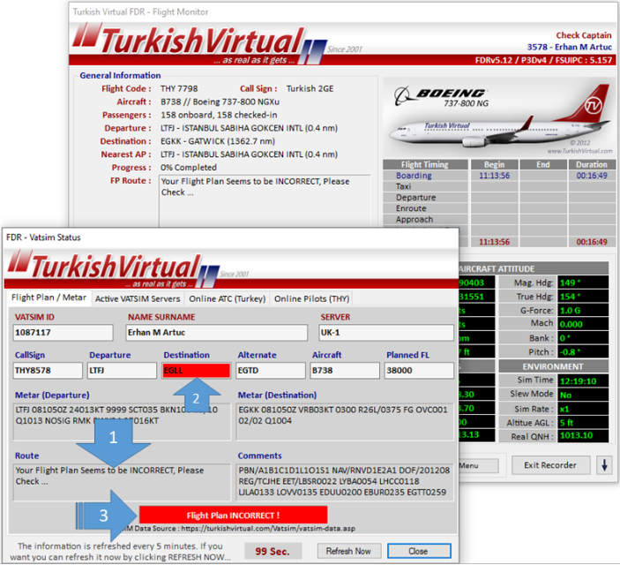Screen dimensions: 620x565
Task: Click the Taxi row in Flight Timing
Action: click(499, 186)
